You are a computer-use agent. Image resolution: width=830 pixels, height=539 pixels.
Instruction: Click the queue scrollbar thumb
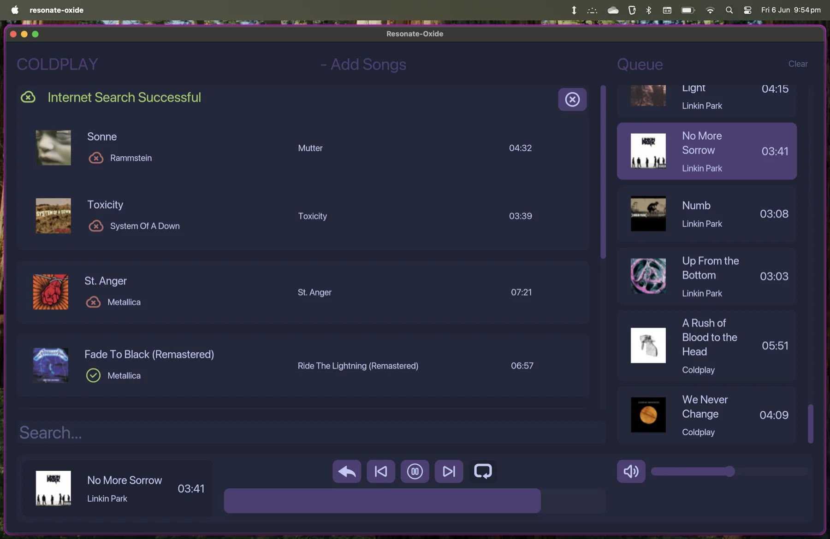coord(811,424)
